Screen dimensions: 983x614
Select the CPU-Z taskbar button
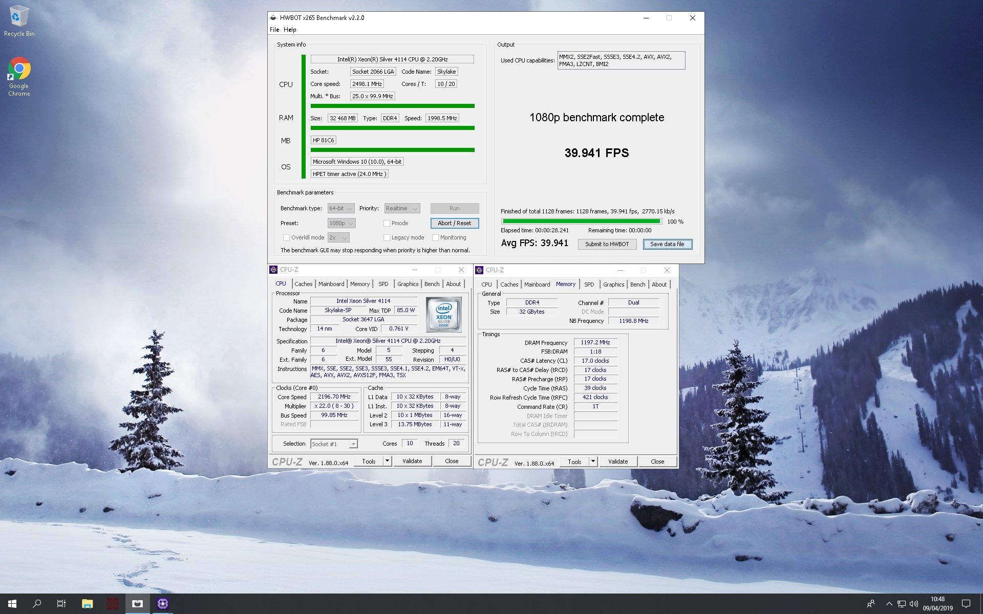point(163,604)
